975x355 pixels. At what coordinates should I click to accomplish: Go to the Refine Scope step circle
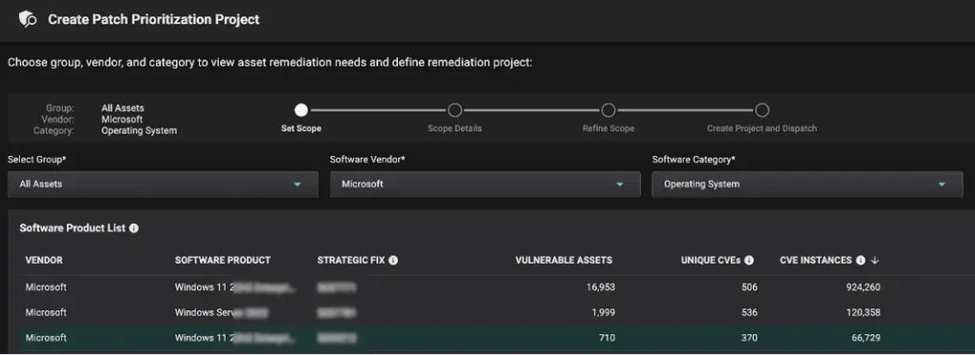tap(608, 110)
